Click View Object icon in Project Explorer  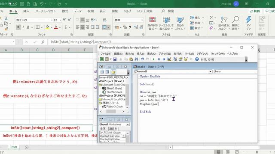[x=107, y=72]
